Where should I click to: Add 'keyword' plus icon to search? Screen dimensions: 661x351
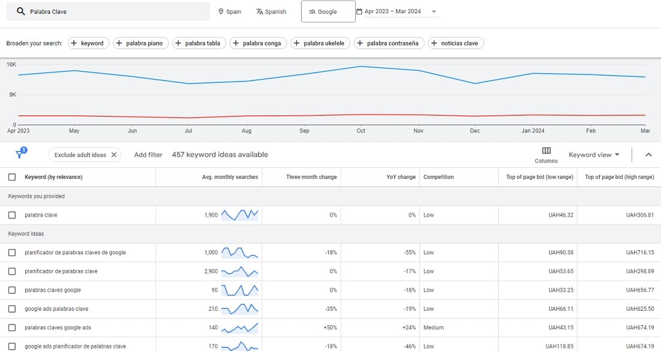tap(74, 43)
